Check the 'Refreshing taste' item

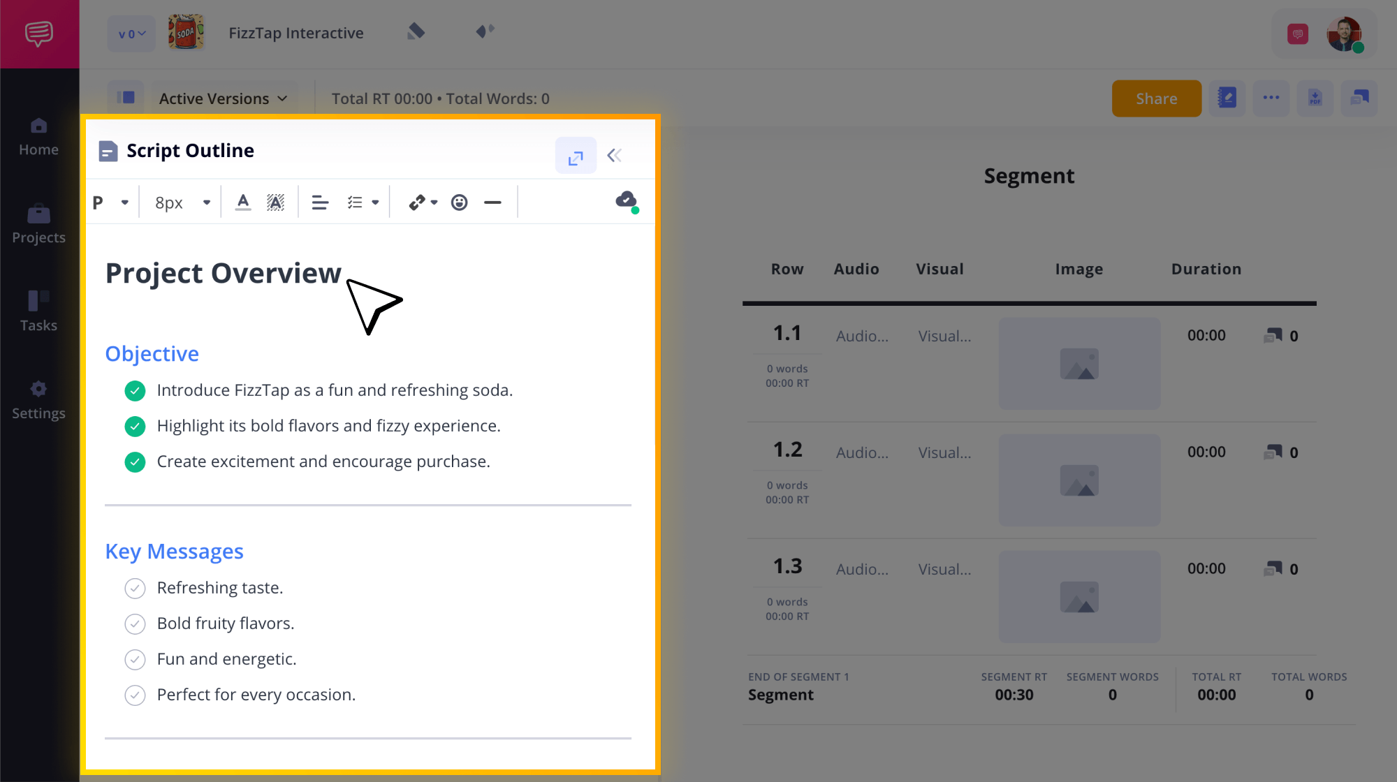[x=135, y=588]
